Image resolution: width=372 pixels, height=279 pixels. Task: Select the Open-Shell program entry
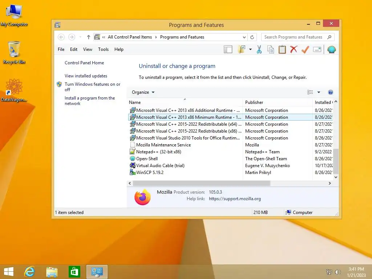(230, 158)
